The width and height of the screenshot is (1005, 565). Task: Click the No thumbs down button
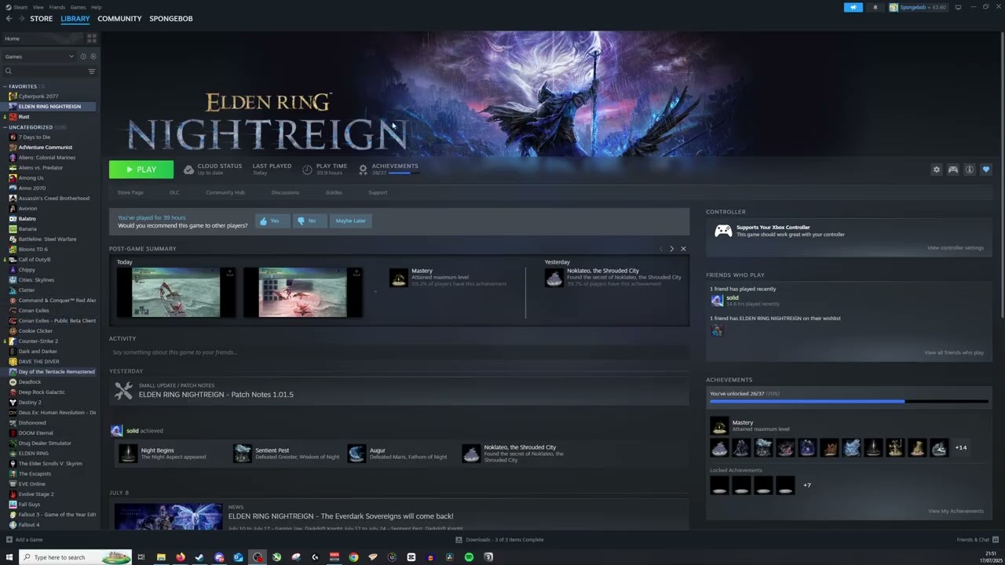coord(309,221)
